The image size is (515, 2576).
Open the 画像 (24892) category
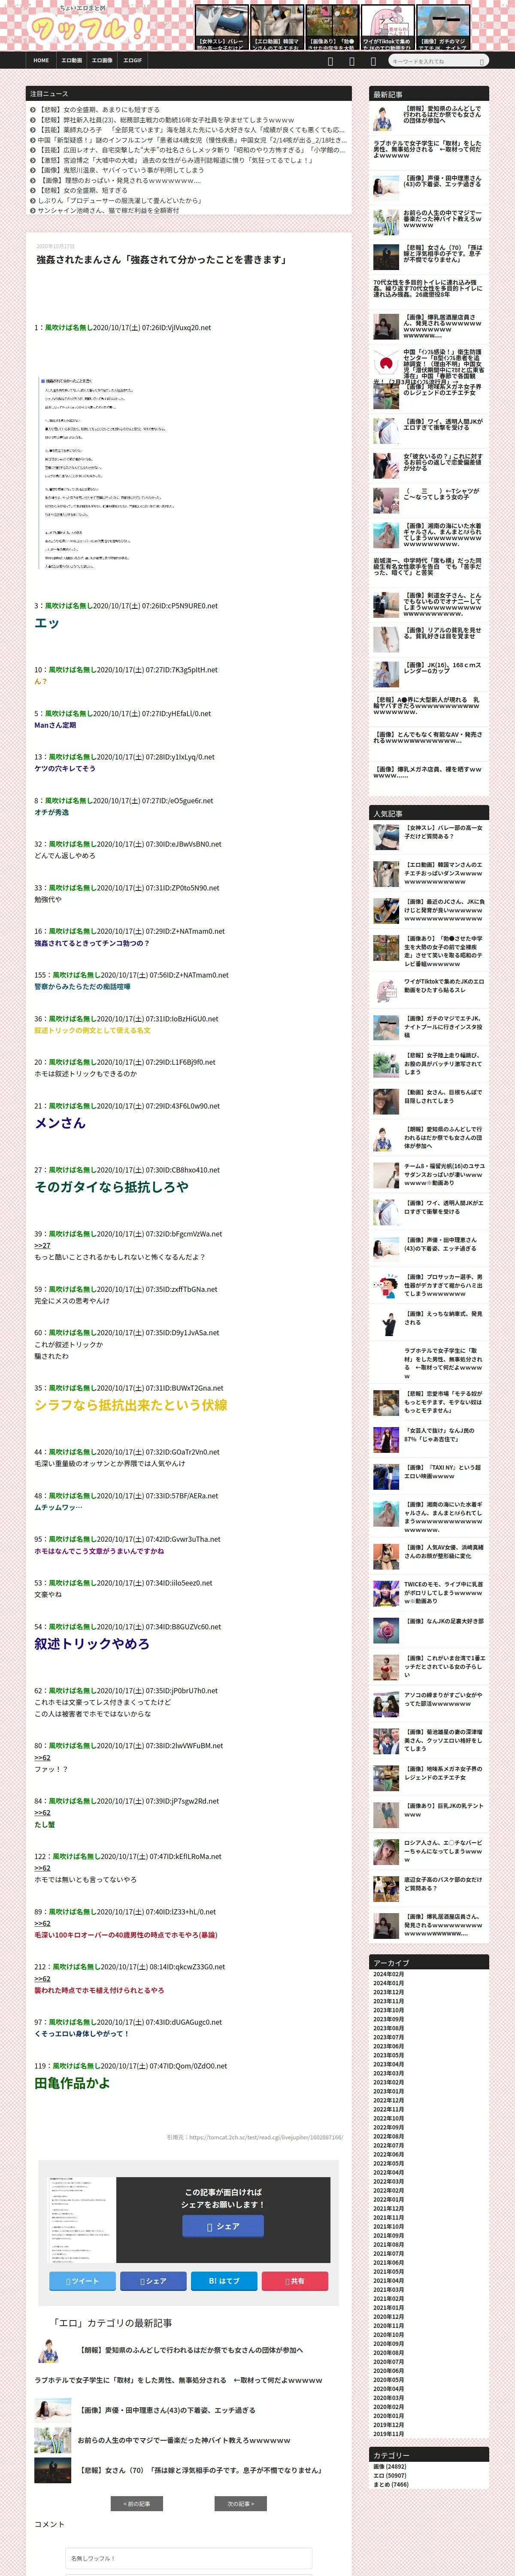click(390, 2466)
